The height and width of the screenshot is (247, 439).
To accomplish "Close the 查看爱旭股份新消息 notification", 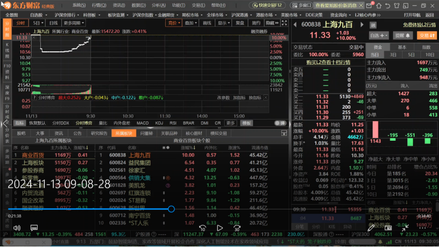I will [361, 5].
